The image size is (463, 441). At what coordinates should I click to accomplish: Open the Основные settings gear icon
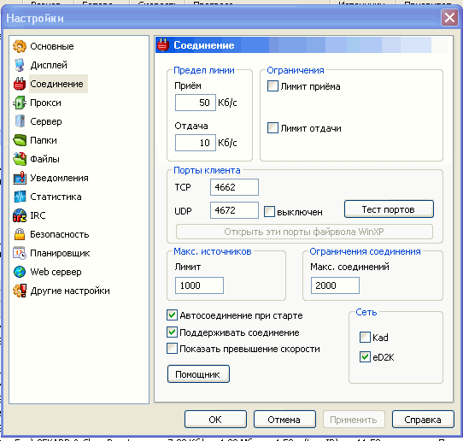20,46
